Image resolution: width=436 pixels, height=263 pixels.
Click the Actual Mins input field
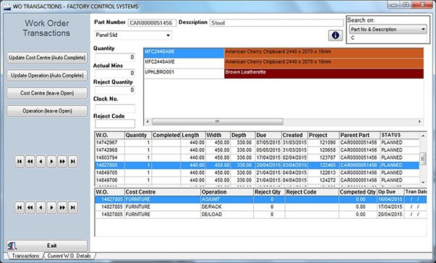(115, 73)
